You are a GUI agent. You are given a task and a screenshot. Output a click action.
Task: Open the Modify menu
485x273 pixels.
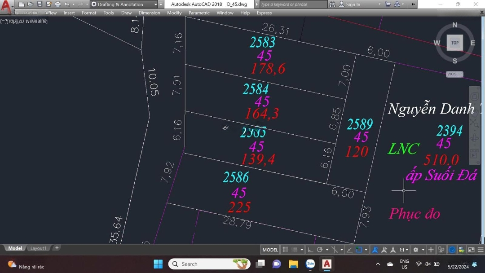point(174,13)
